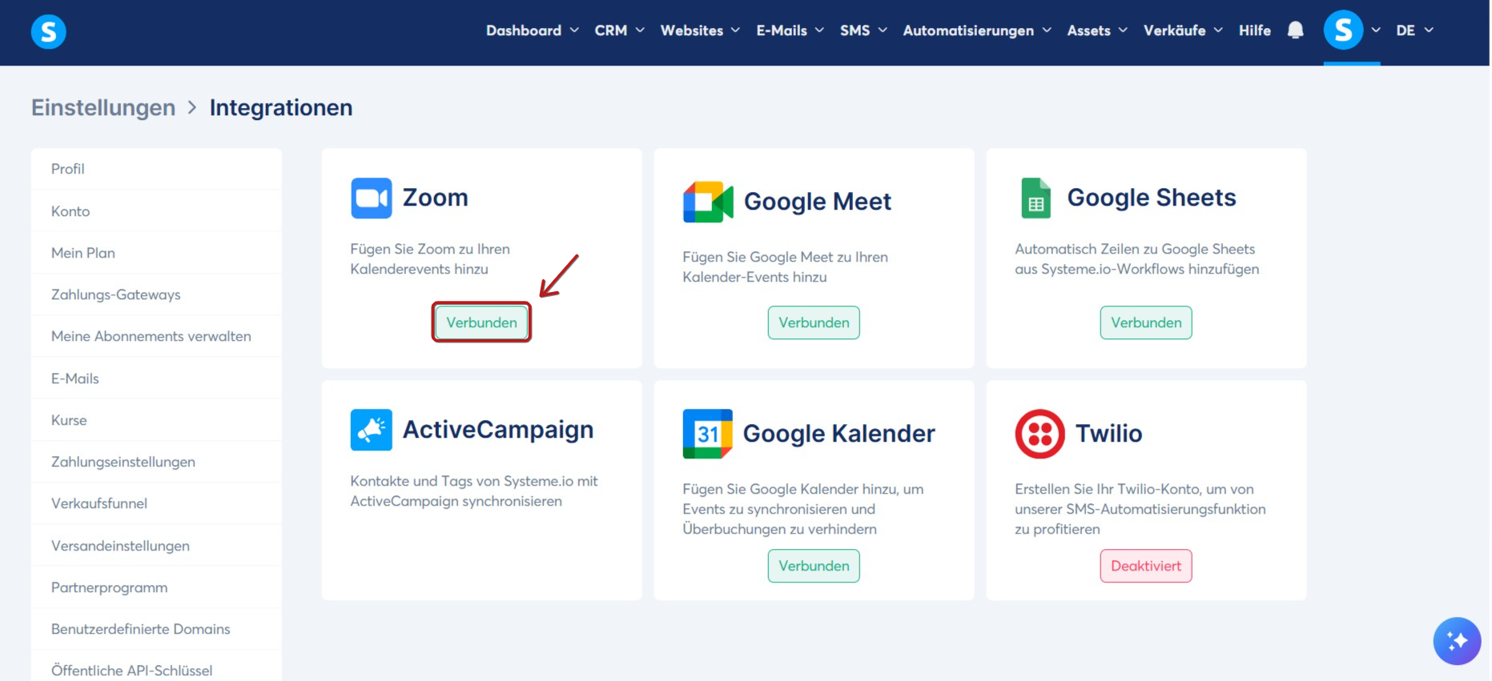
Task: Open the DE language selector
Action: pyautogui.click(x=1414, y=30)
